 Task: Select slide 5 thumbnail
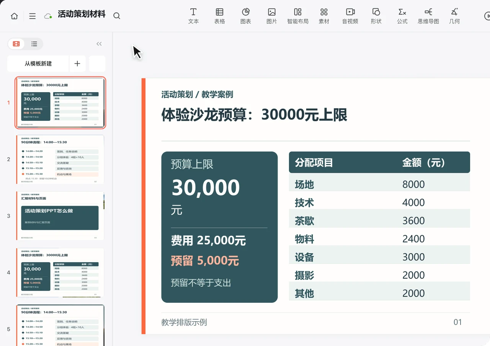pyautogui.click(x=60, y=325)
